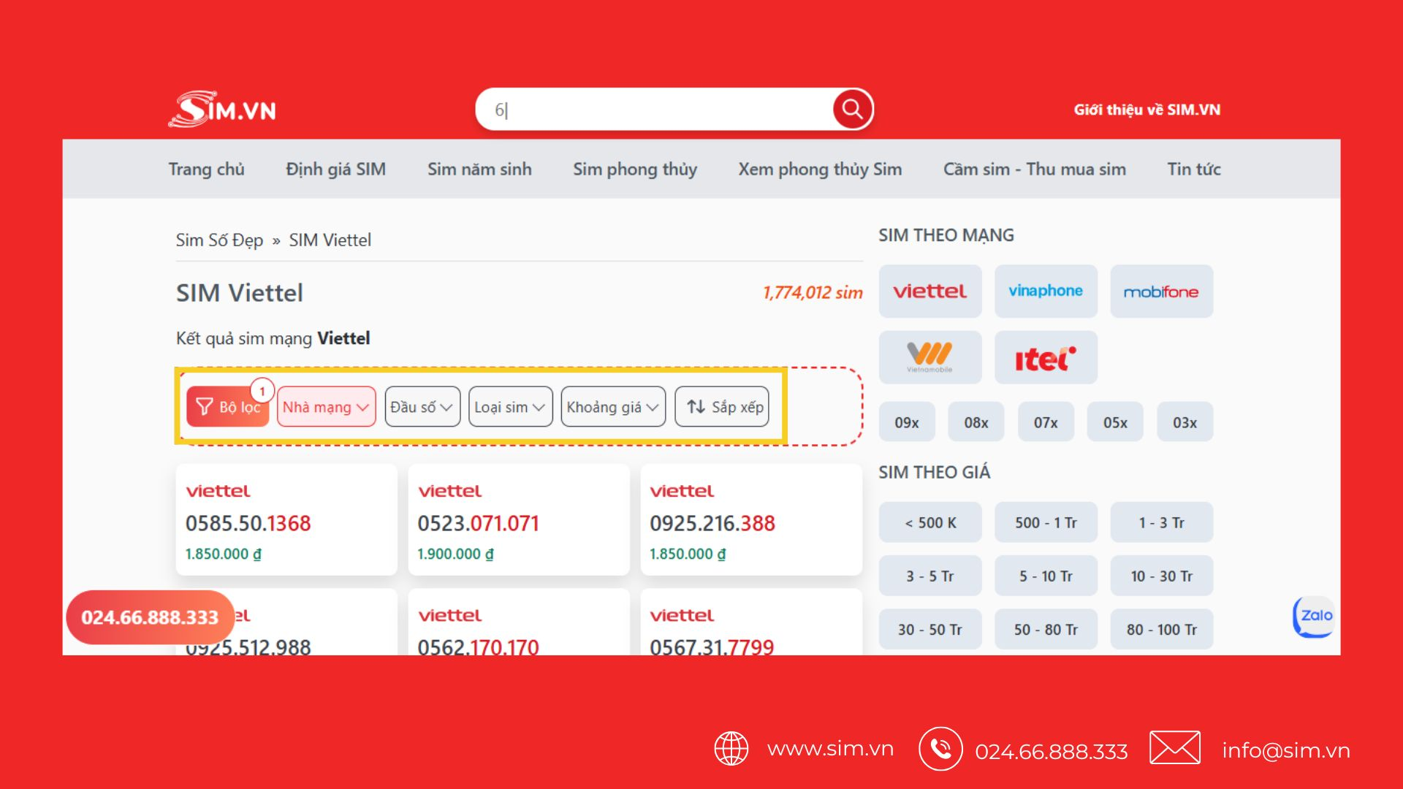
Task: Open SIM card 0567.31.7799
Action: tap(751, 622)
